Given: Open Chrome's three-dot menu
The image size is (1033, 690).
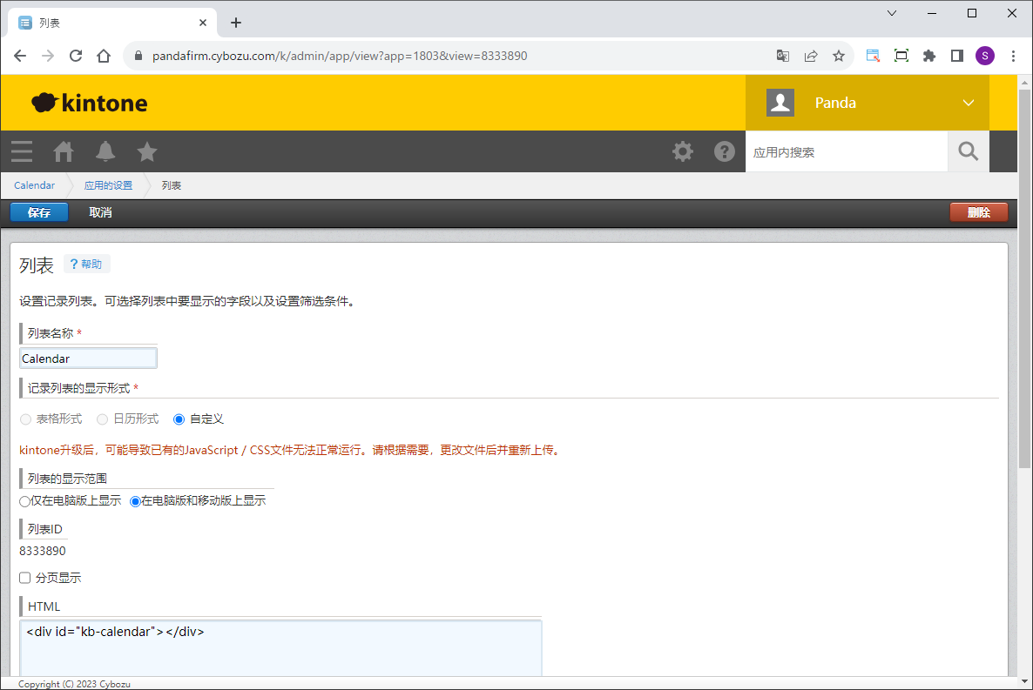Looking at the screenshot, I should point(1013,56).
